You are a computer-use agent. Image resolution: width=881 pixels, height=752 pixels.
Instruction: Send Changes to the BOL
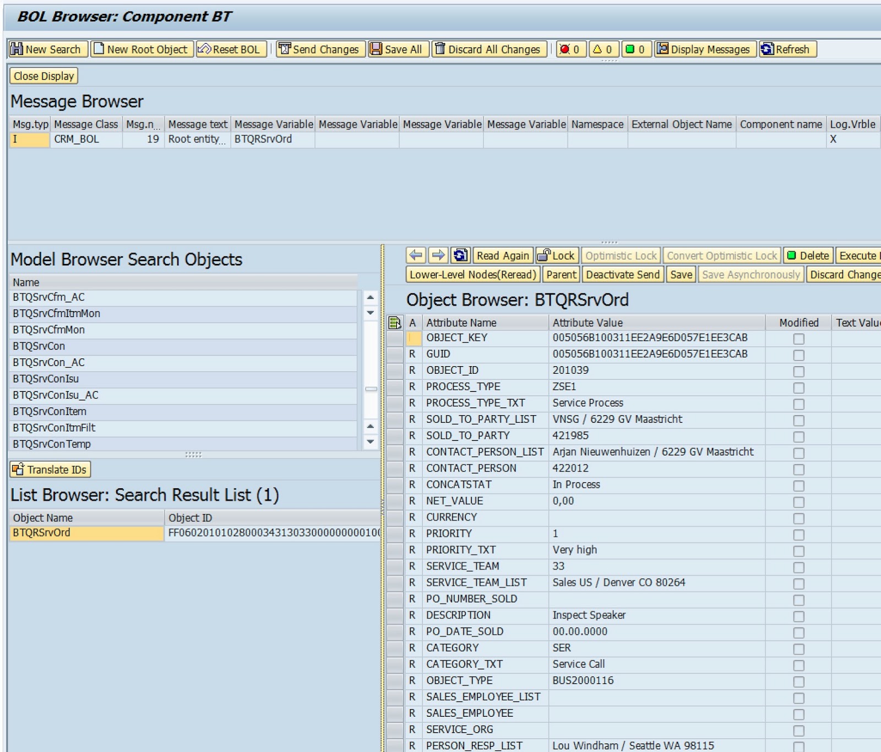[320, 50]
